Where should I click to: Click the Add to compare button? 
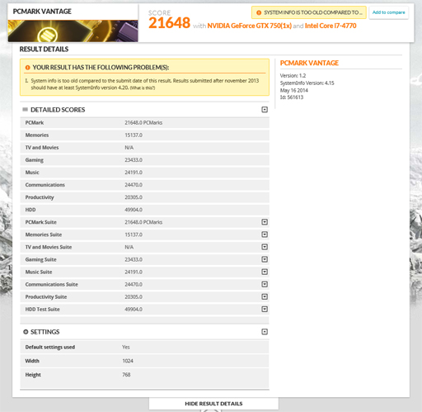tap(388, 12)
